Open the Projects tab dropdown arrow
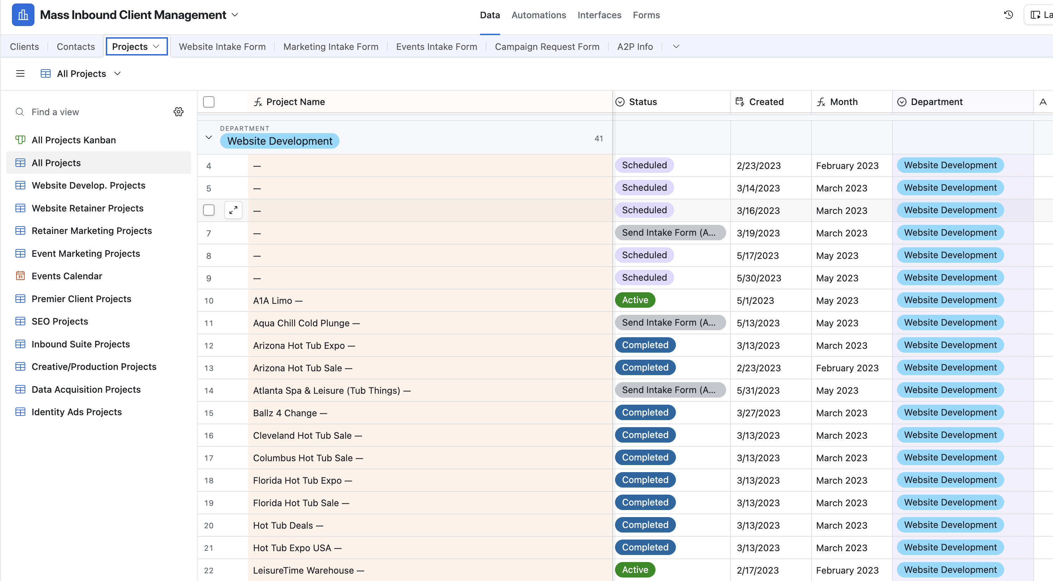Screen dimensions: 1053x581 point(156,47)
